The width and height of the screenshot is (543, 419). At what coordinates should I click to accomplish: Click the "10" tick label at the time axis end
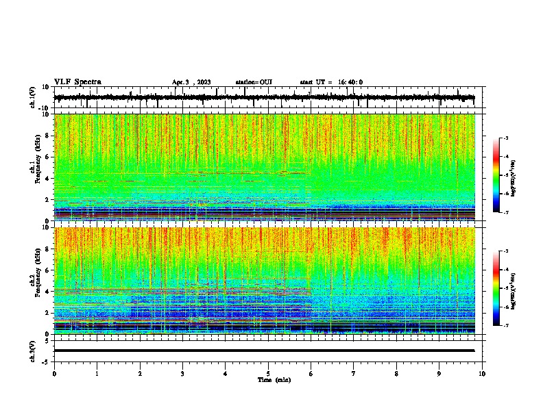tap(482, 374)
